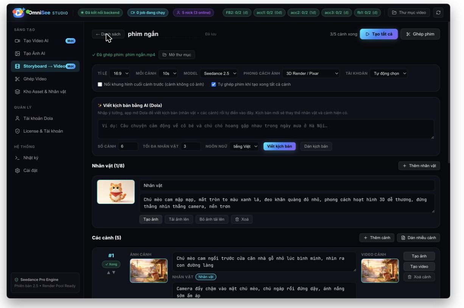
Task: Move scene #1 down with the down arrow
Action: click(x=114, y=273)
